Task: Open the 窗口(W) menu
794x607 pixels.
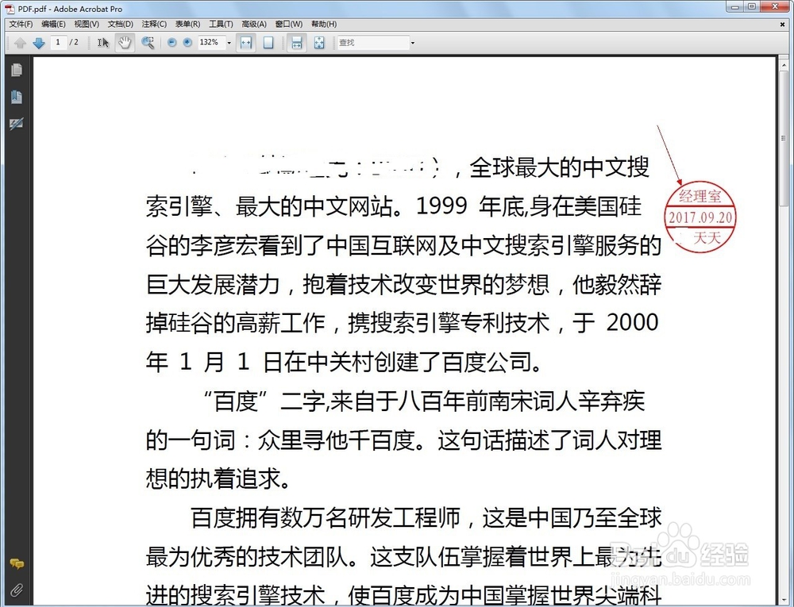Action: pyautogui.click(x=289, y=24)
